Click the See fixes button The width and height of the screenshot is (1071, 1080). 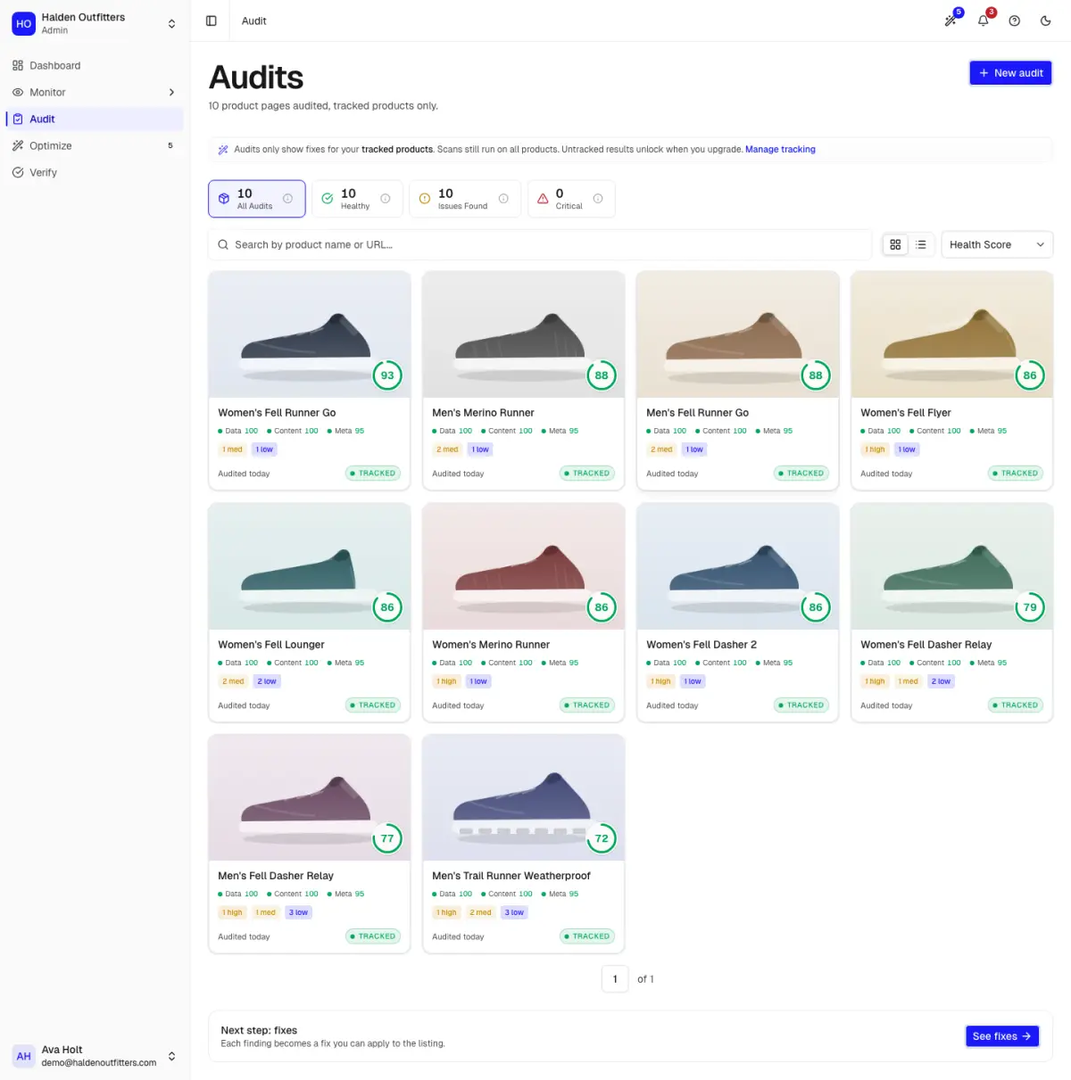point(1002,1036)
